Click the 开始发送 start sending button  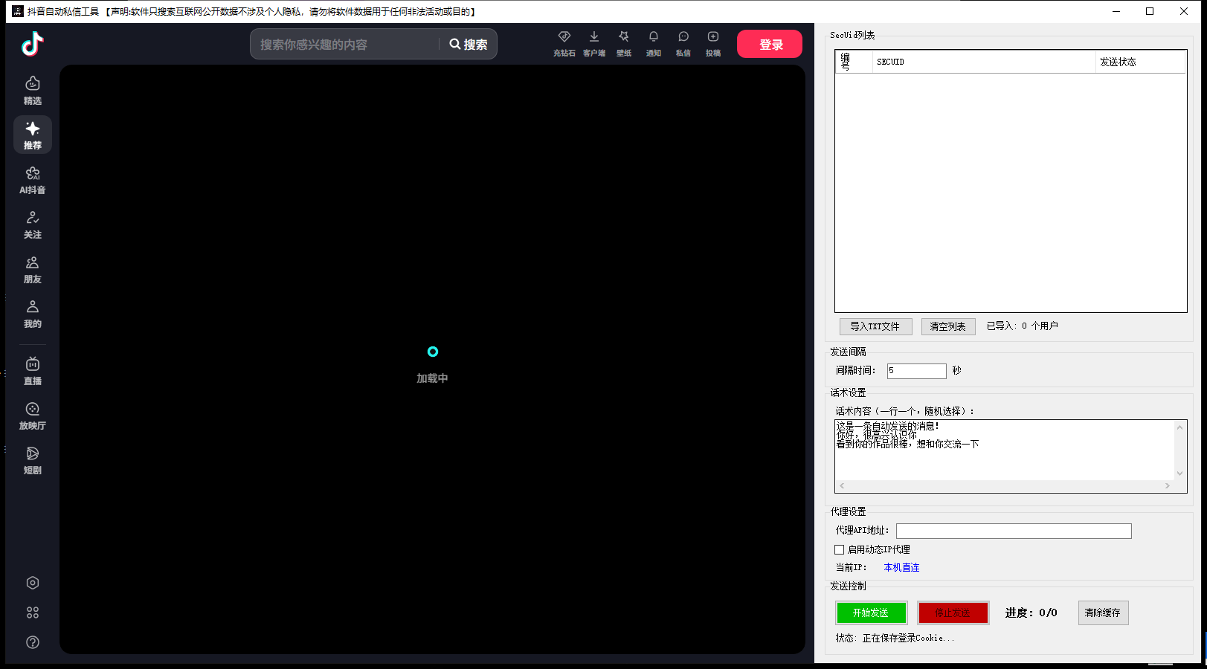click(871, 613)
